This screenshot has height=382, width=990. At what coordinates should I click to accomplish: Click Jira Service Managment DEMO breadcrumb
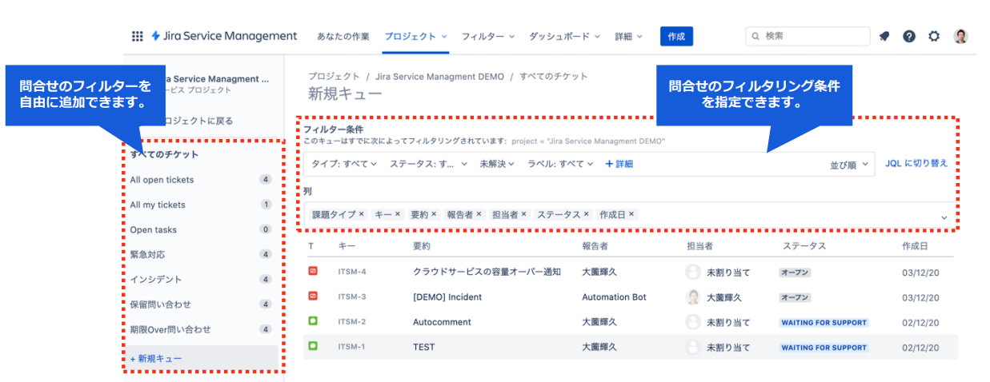[439, 77]
